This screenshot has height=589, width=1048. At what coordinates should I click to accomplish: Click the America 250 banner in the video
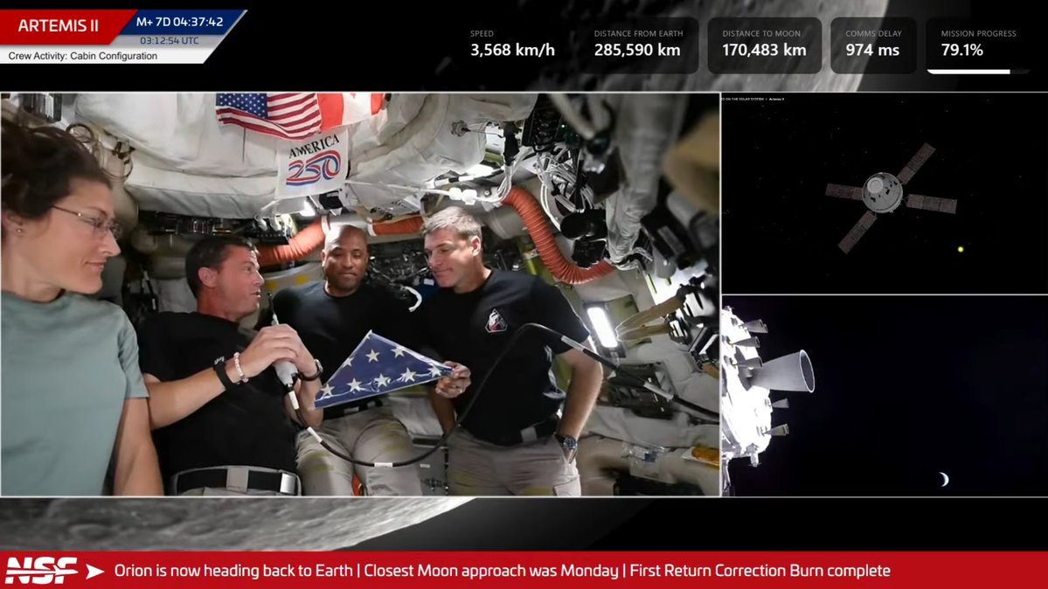tap(313, 163)
